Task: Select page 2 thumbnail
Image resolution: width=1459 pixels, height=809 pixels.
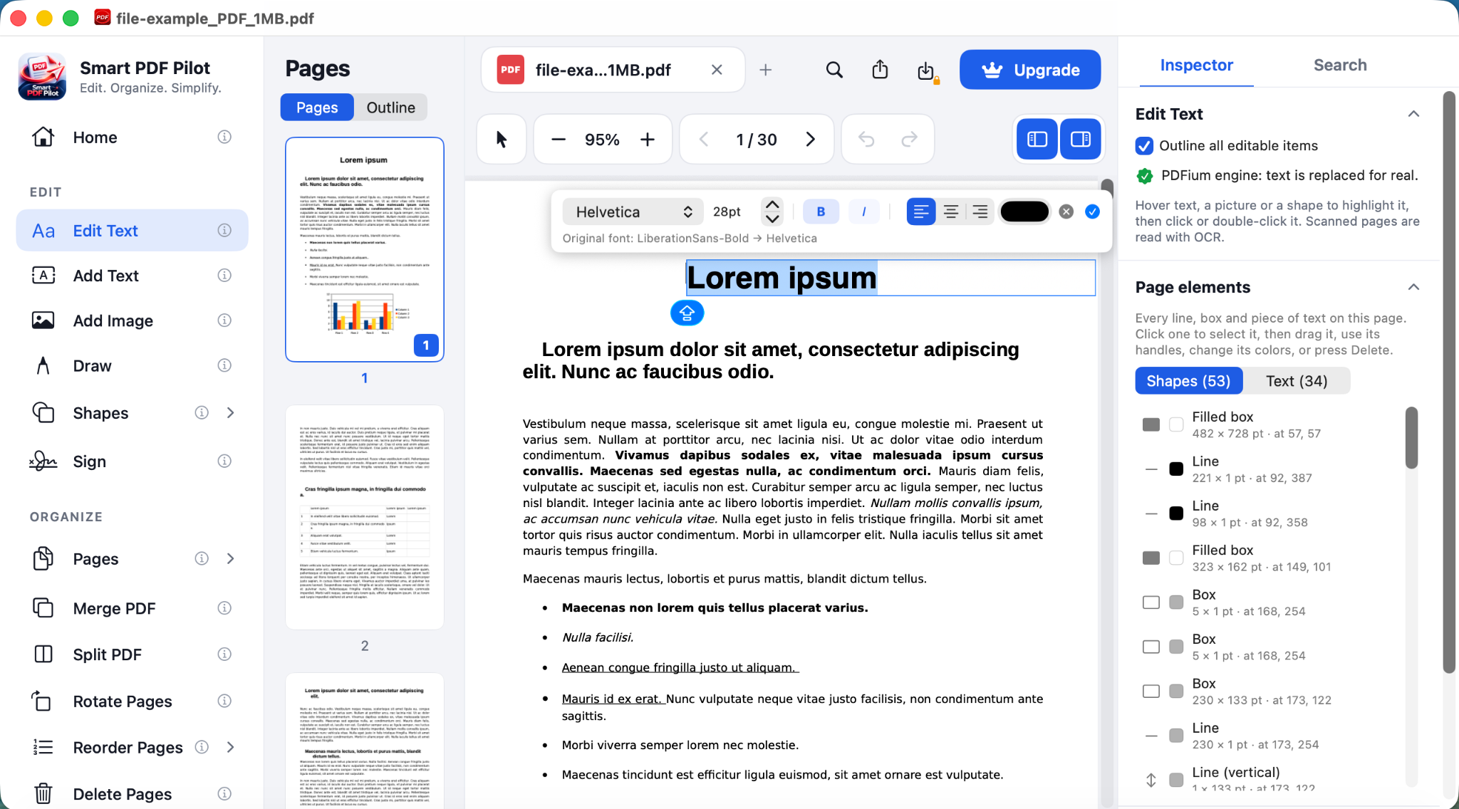Action: (365, 517)
